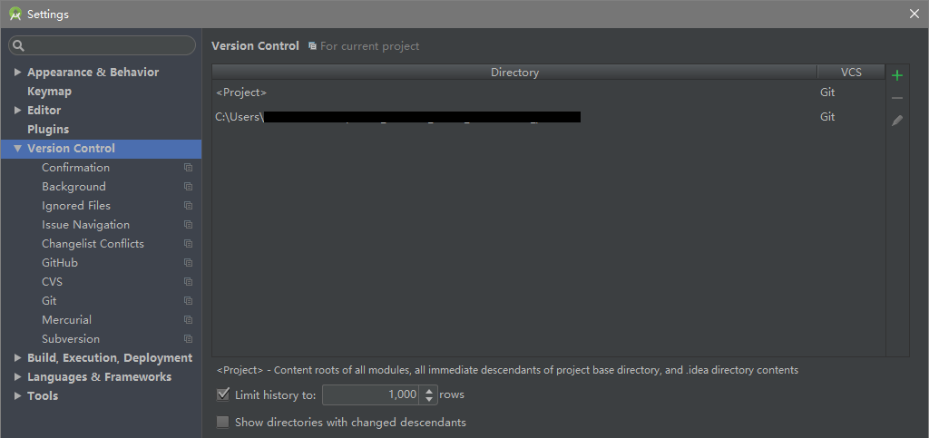Collapse the Version Control section
The width and height of the screenshot is (929, 438).
pos(17,149)
